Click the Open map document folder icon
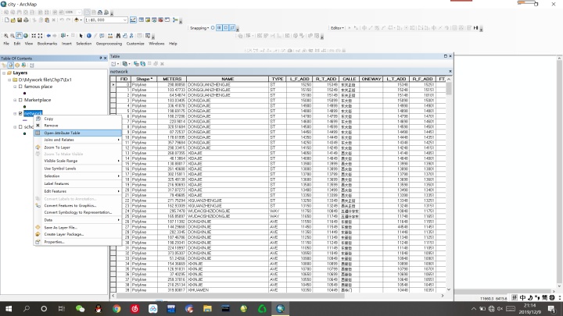The width and height of the screenshot is (563, 316). [13, 20]
